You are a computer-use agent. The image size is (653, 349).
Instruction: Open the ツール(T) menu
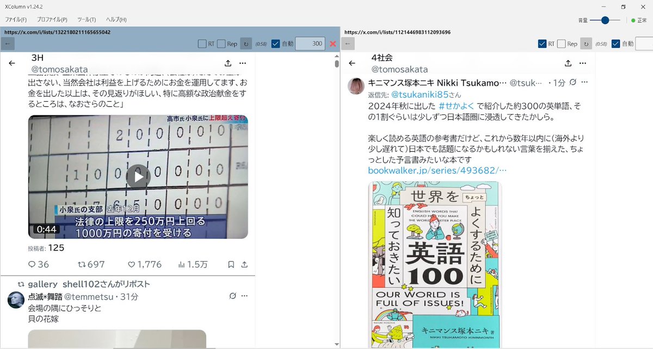point(86,20)
